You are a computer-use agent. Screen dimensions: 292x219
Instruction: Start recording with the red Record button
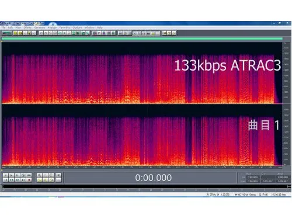(29, 180)
